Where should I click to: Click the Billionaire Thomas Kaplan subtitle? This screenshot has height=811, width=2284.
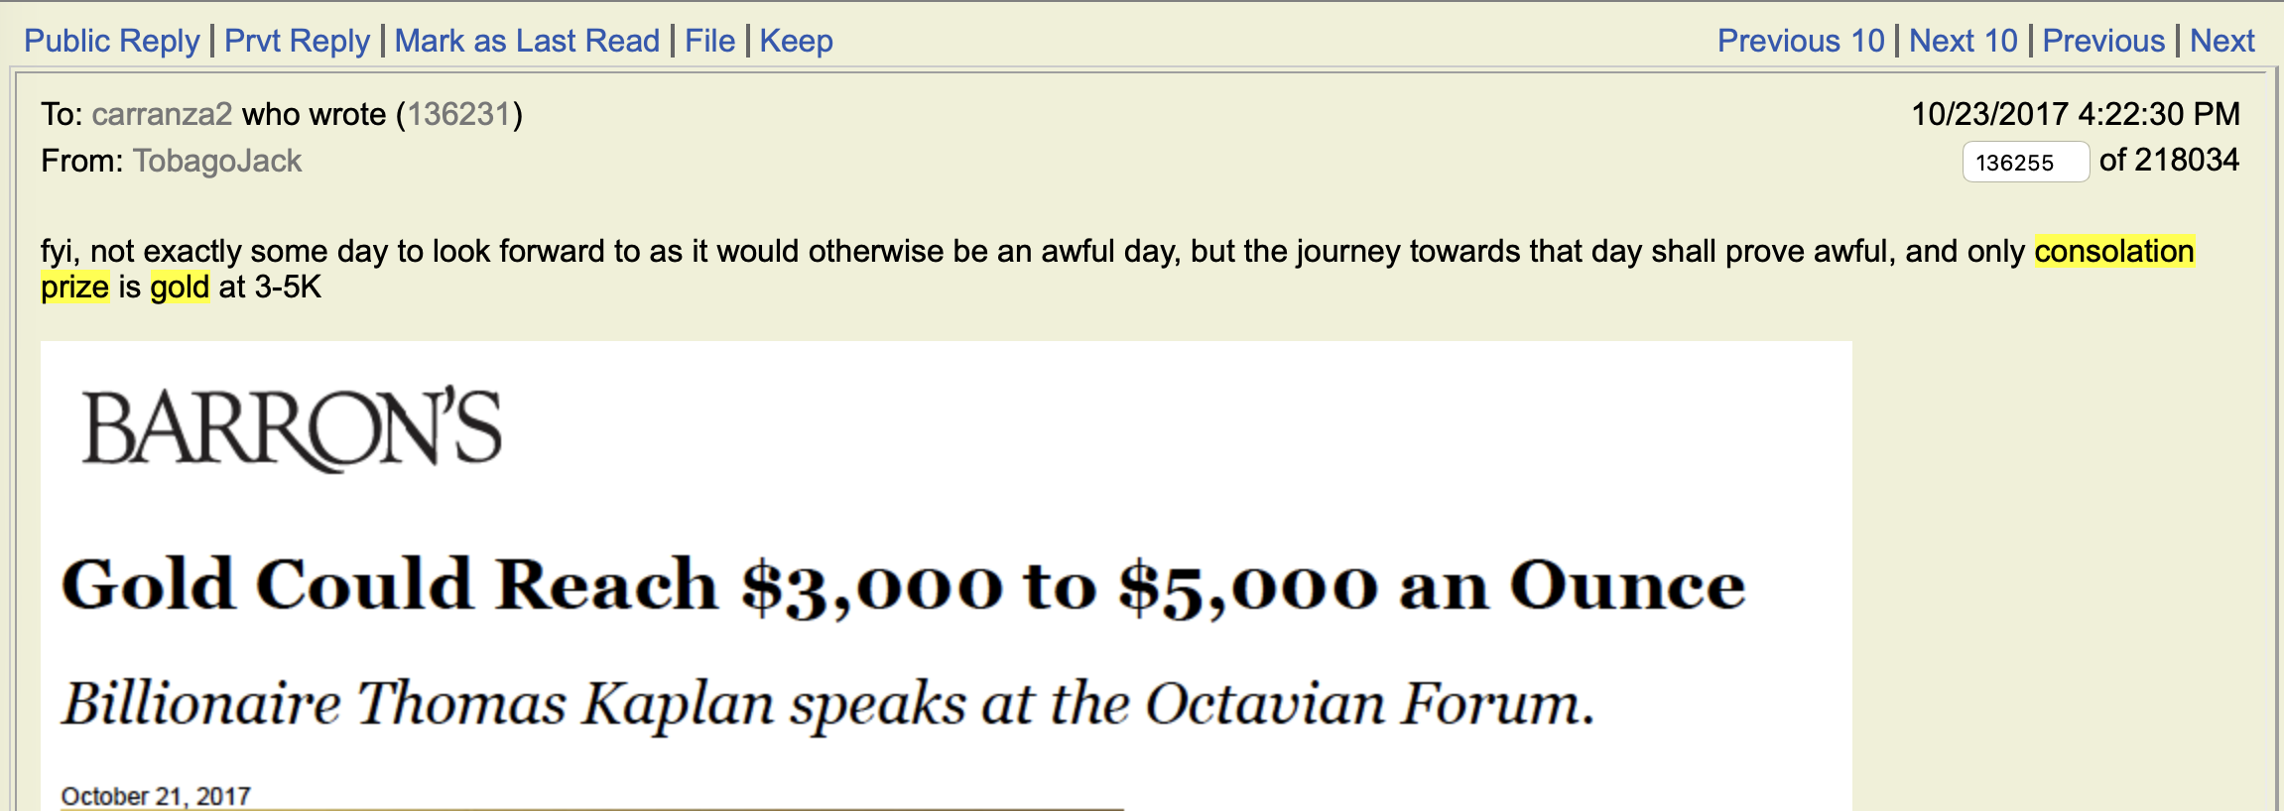tap(828, 703)
